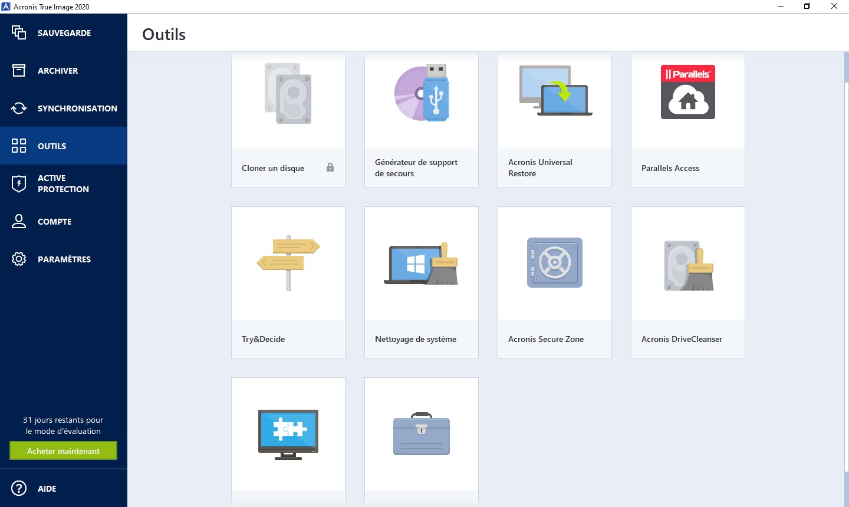849x507 pixels.
Task: Click the Acheter maintenant button
Action: pyautogui.click(x=63, y=451)
